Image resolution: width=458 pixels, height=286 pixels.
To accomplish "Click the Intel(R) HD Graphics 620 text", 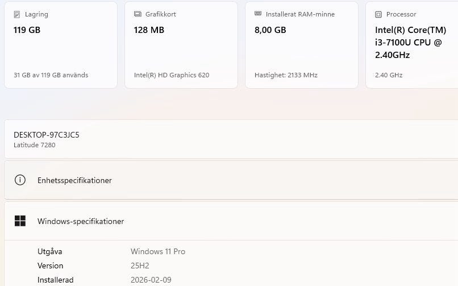I will 172,75.
